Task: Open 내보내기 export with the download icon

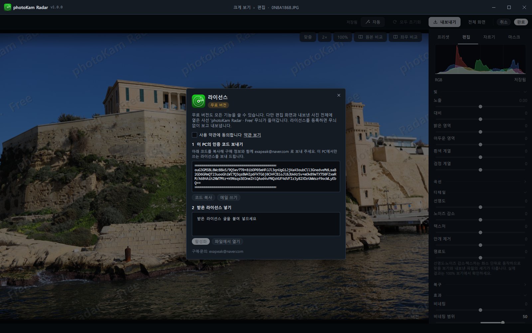Action: click(x=444, y=22)
